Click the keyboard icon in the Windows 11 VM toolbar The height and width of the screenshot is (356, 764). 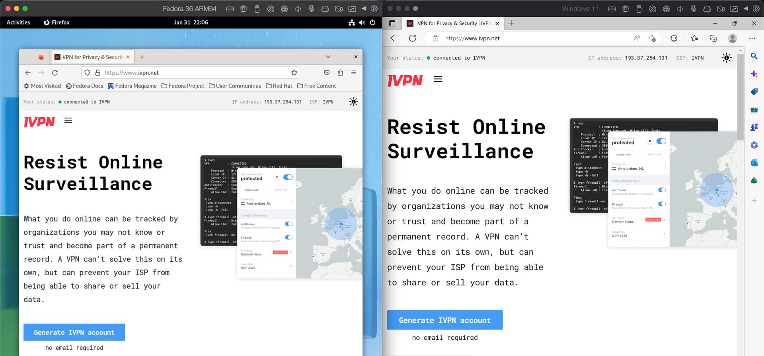(x=612, y=9)
